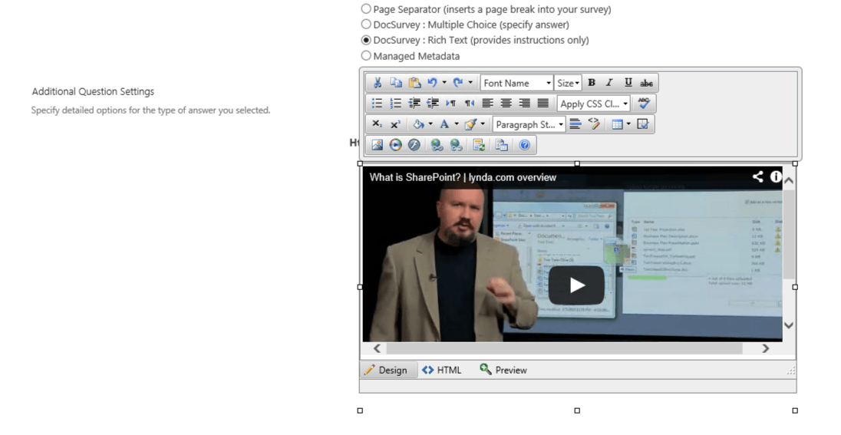Click the HTML pencil format icon
The height and width of the screenshot is (435, 841).
point(594,124)
